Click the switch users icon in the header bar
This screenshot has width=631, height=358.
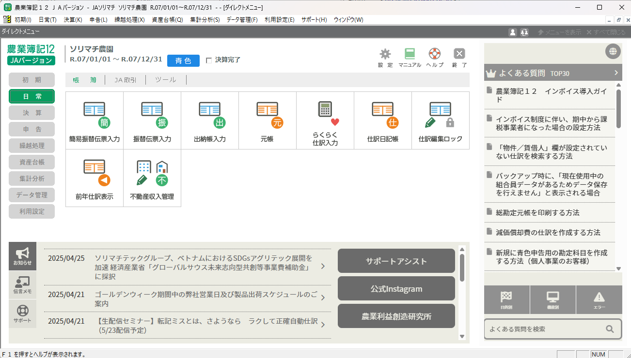tap(524, 32)
